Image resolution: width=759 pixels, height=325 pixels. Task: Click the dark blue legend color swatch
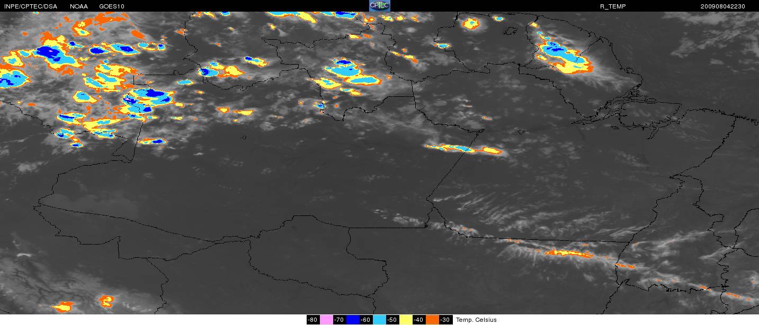[x=353, y=320]
